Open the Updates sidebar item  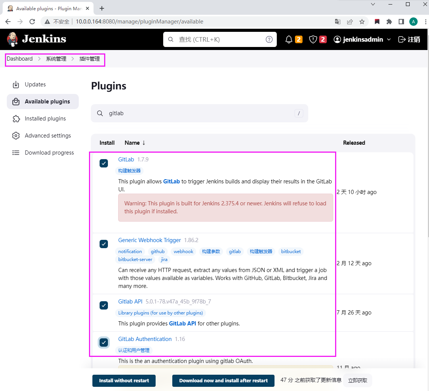(43, 84)
